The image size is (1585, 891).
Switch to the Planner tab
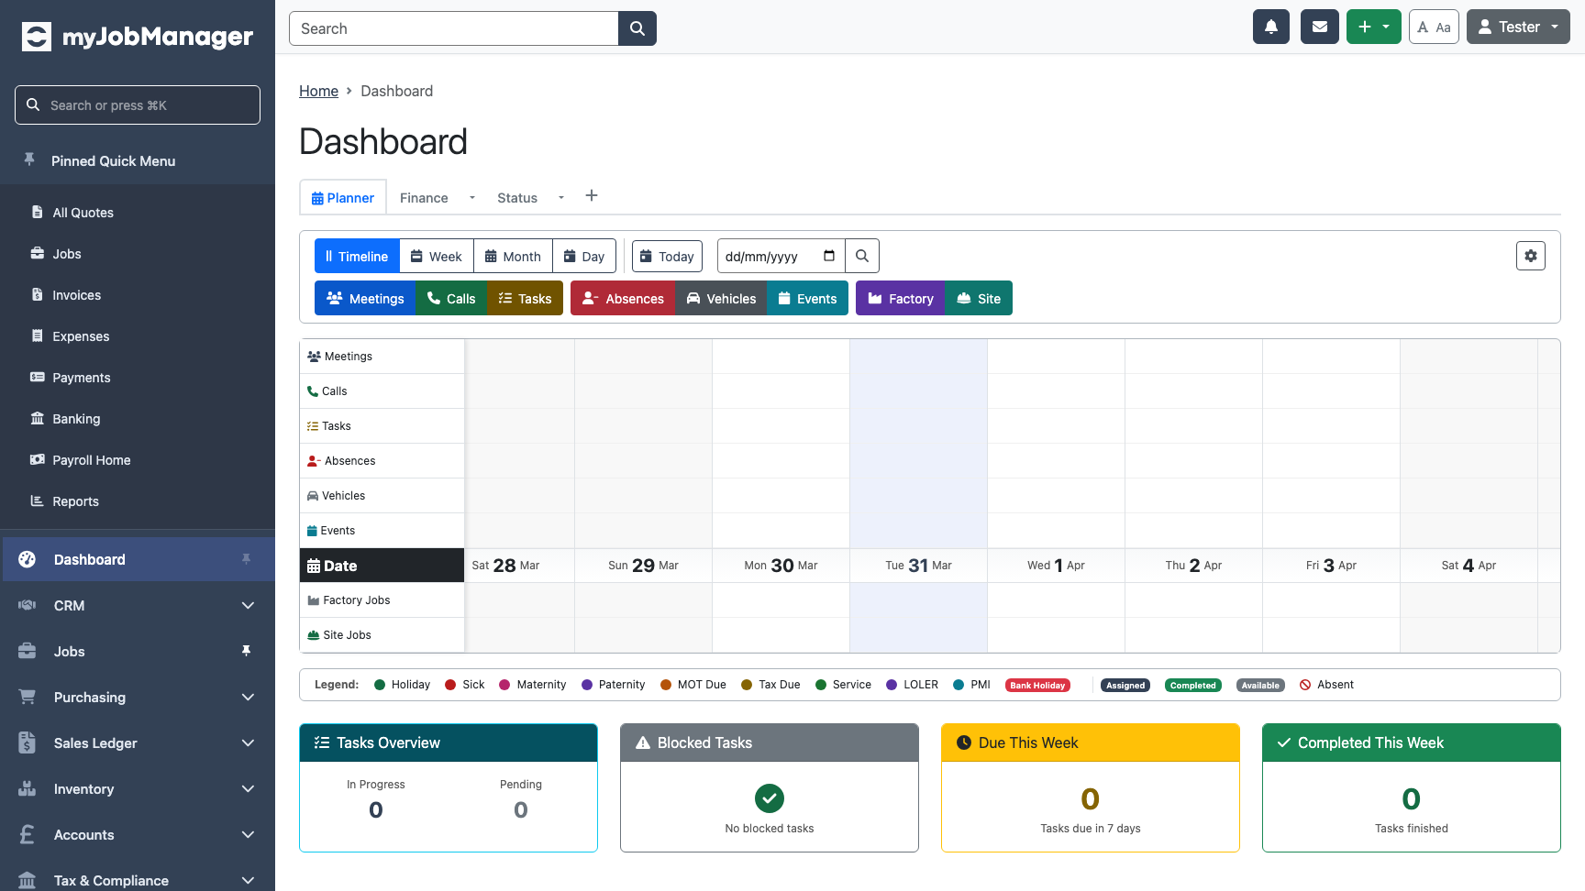343,197
